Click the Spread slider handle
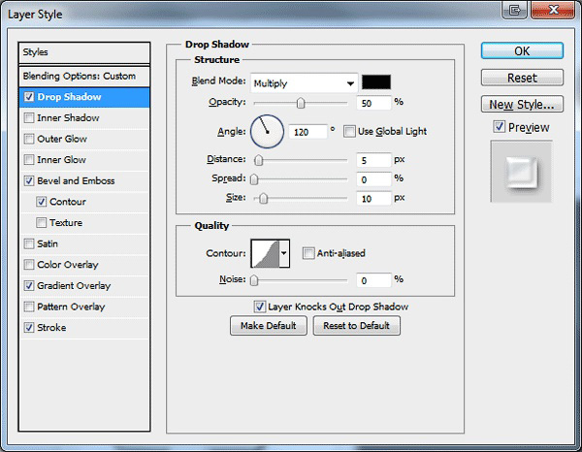582x452 pixels. [254, 179]
